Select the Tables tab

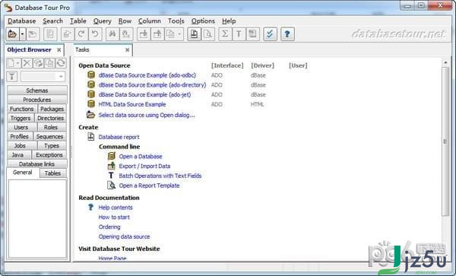pyautogui.click(x=52, y=173)
